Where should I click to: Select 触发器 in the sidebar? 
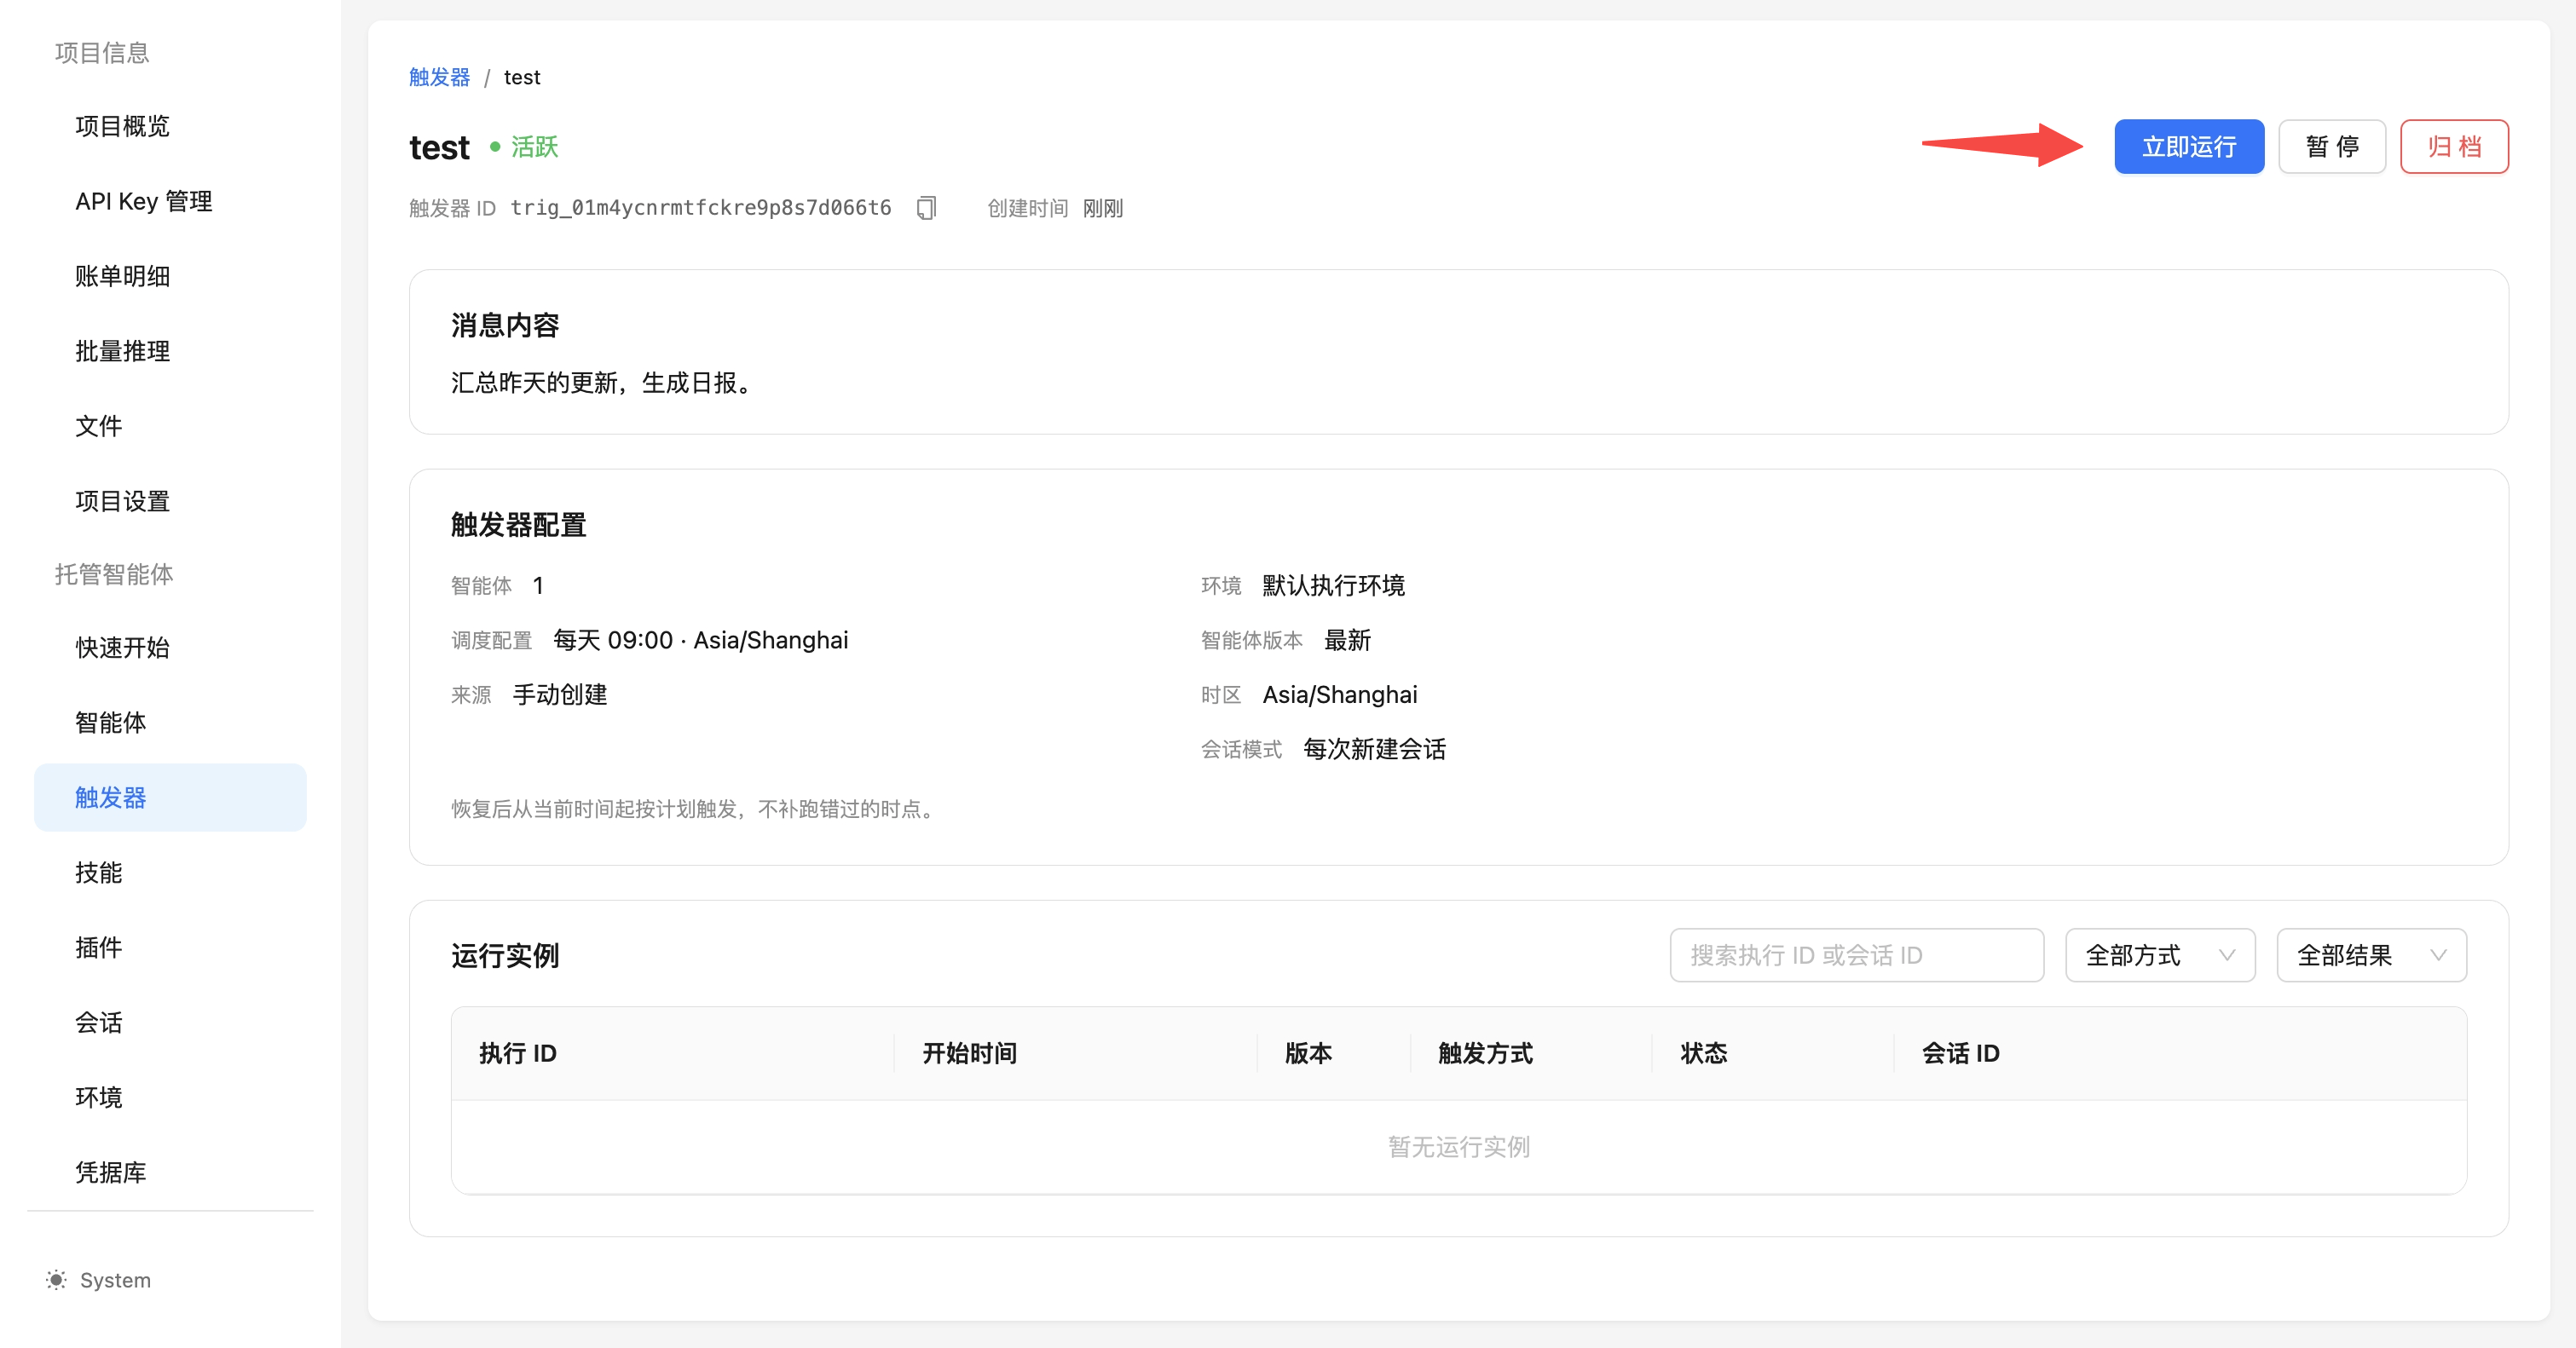pos(170,798)
